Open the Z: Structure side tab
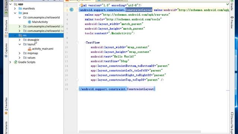Viewport: 238px width, 134px height. point(6,29)
